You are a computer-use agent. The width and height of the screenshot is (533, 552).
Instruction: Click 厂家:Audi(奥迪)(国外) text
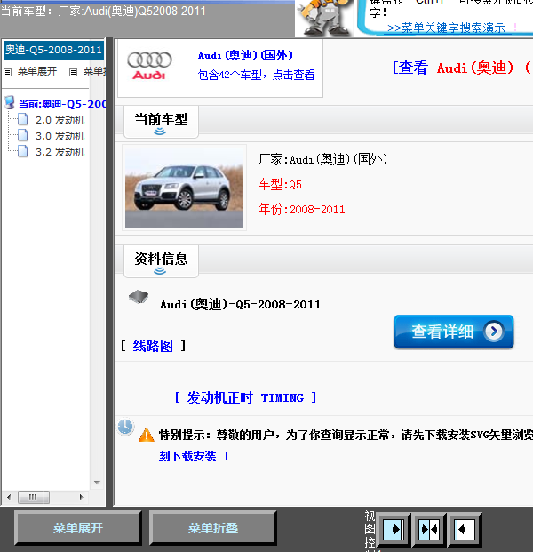coord(322,159)
